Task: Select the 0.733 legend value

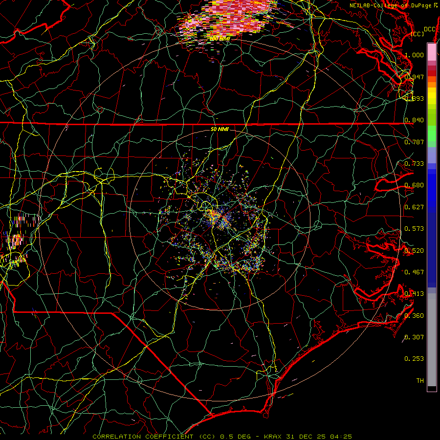Action: click(414, 164)
